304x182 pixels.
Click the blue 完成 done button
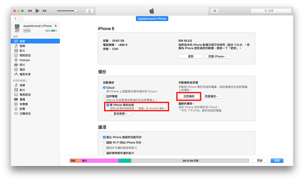point(277,161)
